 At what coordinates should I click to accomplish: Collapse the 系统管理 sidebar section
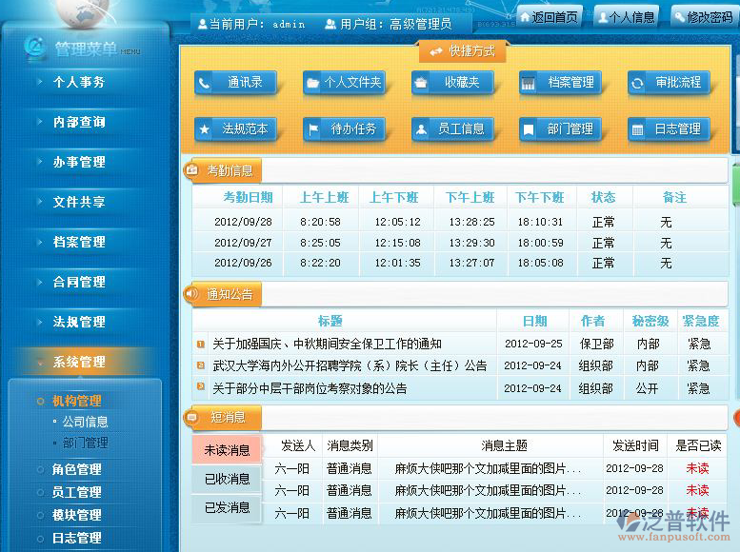click(80, 363)
